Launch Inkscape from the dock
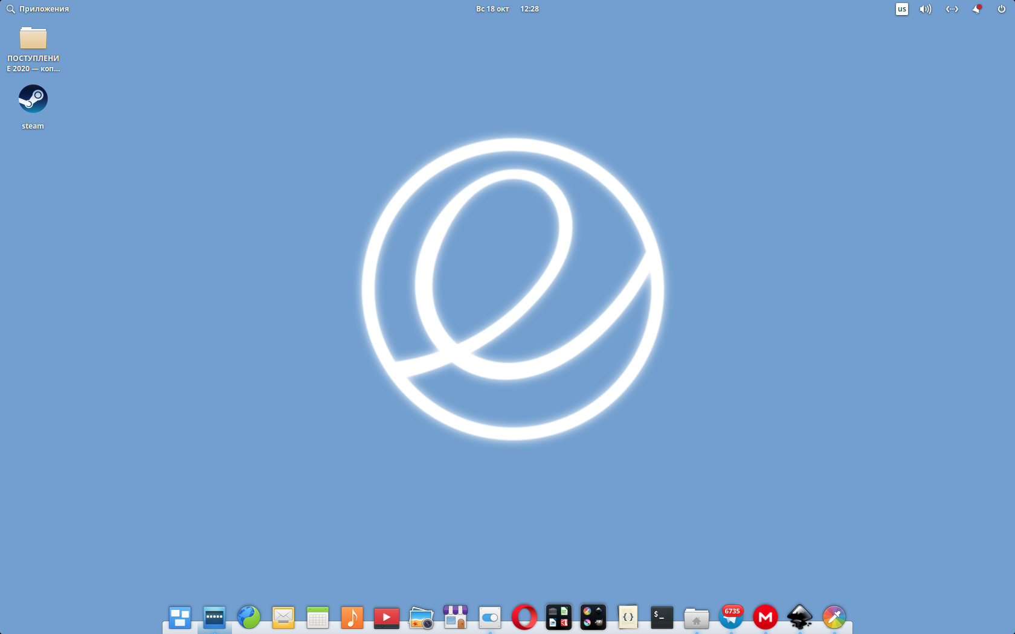The image size is (1015, 634). [800, 617]
